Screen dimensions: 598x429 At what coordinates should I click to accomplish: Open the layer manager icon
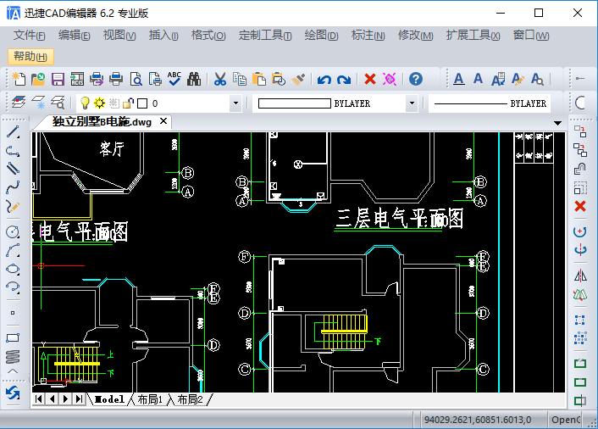(19, 103)
